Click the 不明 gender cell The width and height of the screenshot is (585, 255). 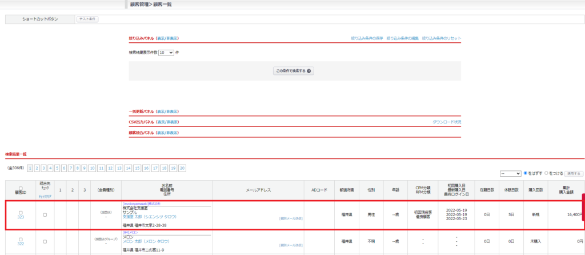tap(371, 241)
